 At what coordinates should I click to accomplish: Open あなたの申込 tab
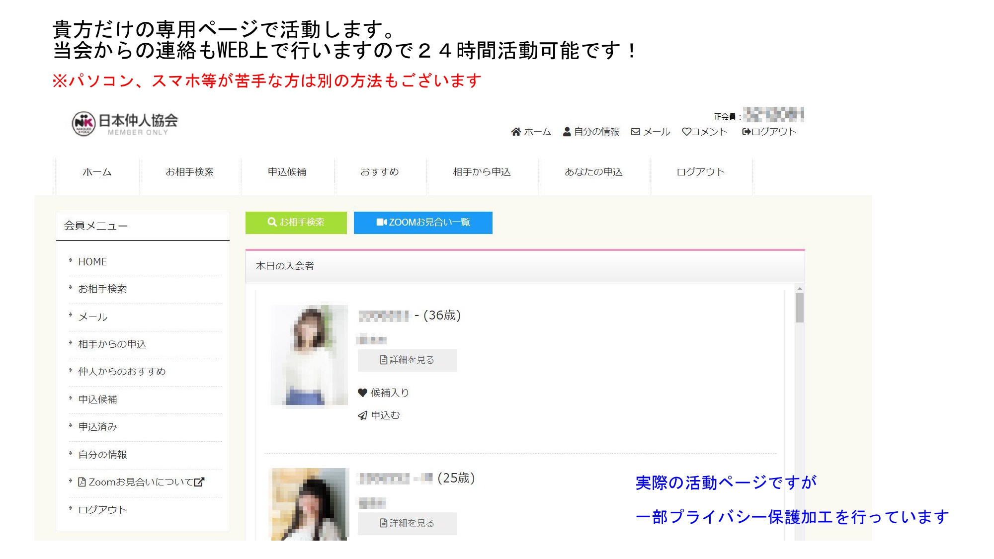click(x=594, y=172)
